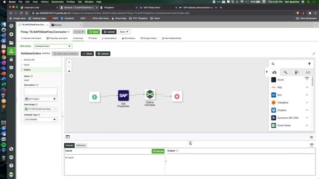The height and width of the screenshot is (179, 319).
Task: Open View Relationships tab
Action: 171,38
